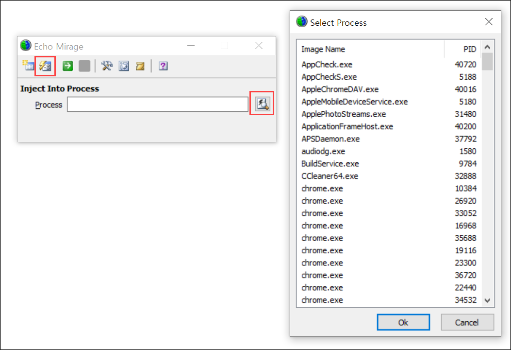The width and height of the screenshot is (511, 350).
Task: Click the process list scroll up arrow
Action: pyautogui.click(x=487, y=47)
